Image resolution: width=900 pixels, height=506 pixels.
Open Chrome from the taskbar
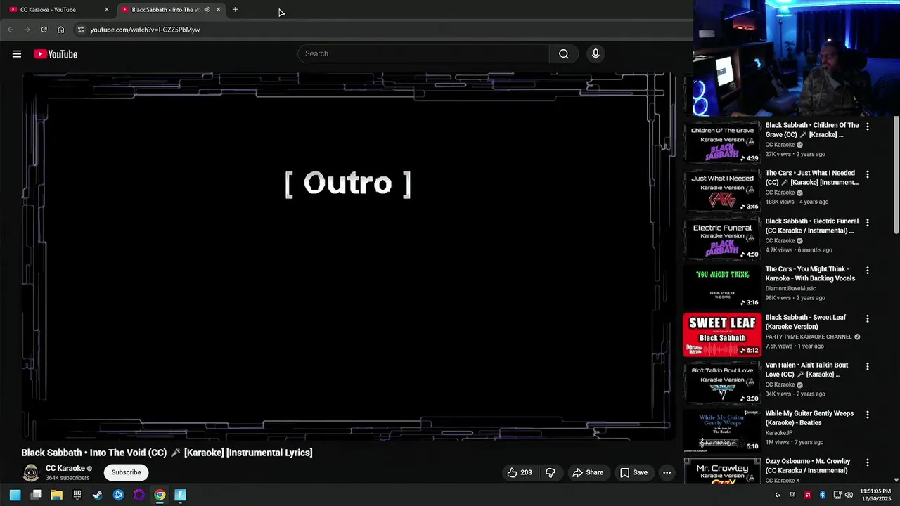pos(160,495)
